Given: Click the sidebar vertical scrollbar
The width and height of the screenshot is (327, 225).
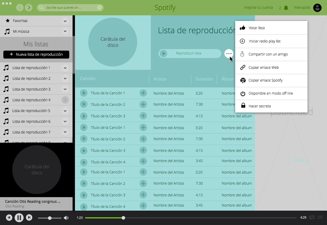Looking at the screenshot, I should (74, 55).
